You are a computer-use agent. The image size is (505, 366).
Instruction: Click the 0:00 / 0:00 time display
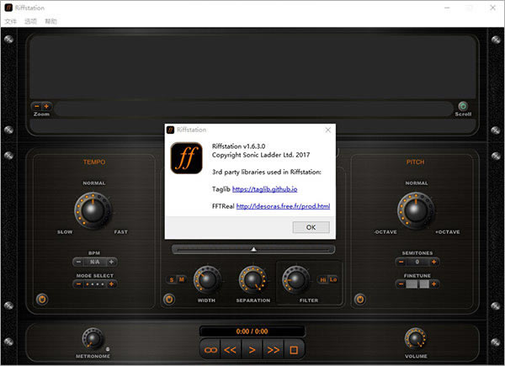tap(252, 332)
